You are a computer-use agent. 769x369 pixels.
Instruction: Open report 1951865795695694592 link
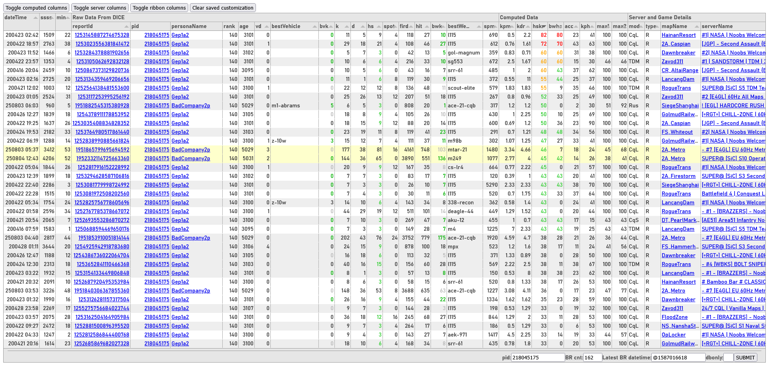[x=103, y=150]
